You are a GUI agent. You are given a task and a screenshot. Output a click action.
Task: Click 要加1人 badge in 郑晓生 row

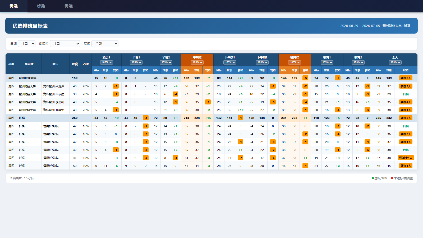(x=406, y=110)
